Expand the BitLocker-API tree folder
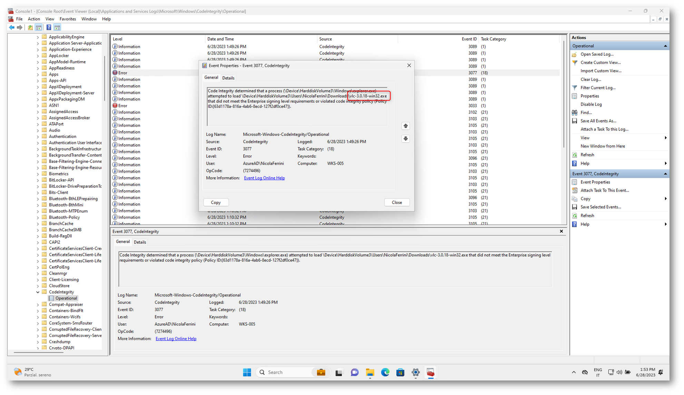Screen dimensions: 684x395 click(38, 180)
